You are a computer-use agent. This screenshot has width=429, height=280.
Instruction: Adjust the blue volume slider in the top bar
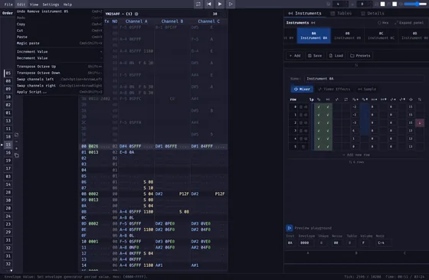415,4
